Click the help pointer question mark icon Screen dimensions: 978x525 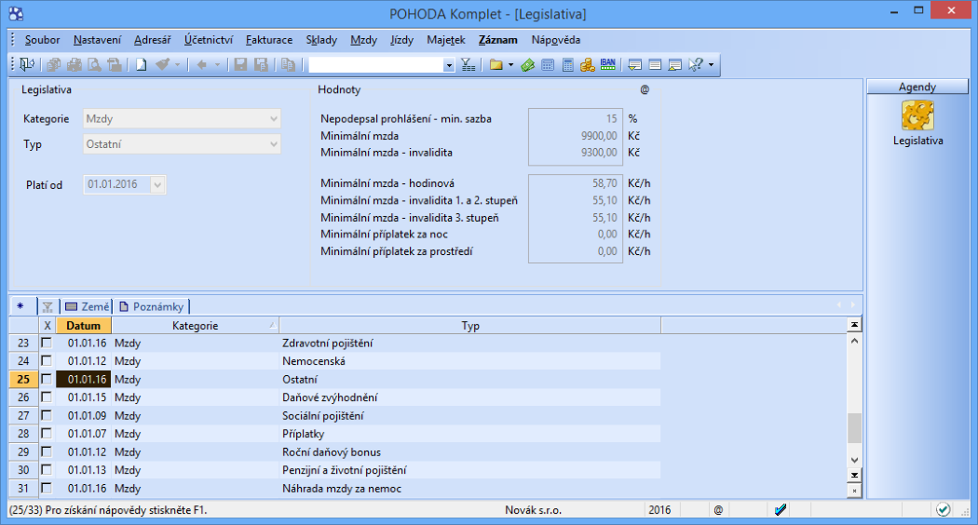point(696,64)
